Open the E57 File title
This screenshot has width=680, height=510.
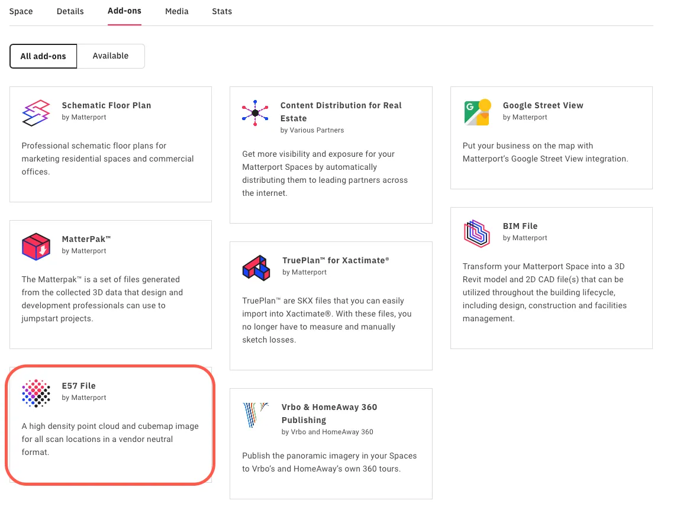[x=79, y=386]
